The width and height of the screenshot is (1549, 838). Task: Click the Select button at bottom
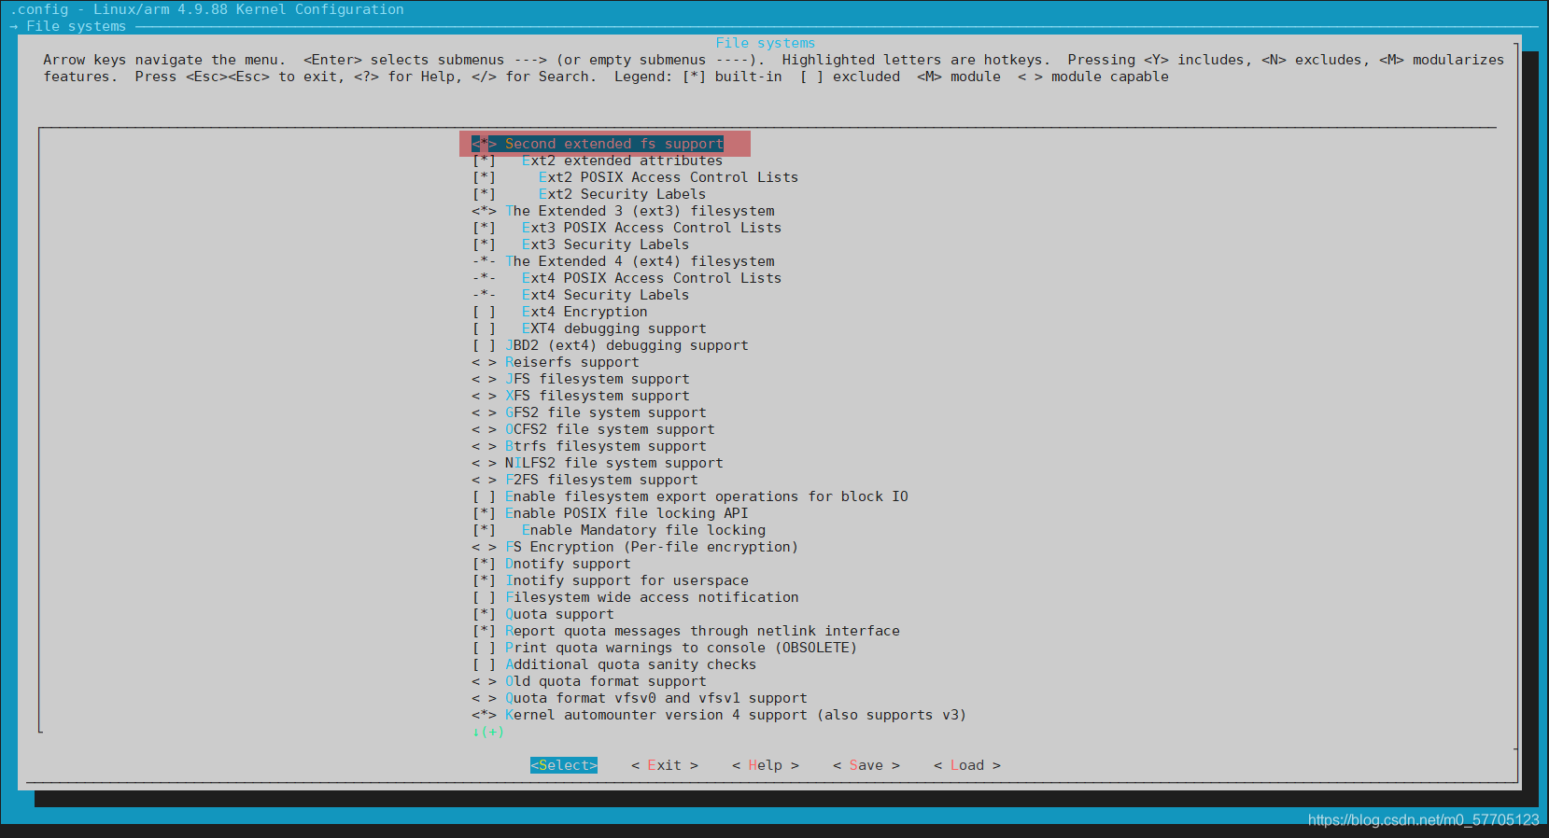(564, 765)
